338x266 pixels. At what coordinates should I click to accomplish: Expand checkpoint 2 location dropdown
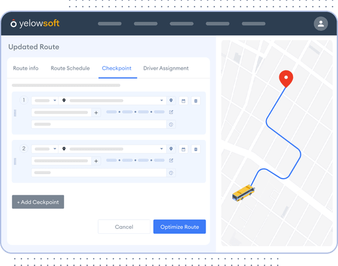(x=162, y=149)
